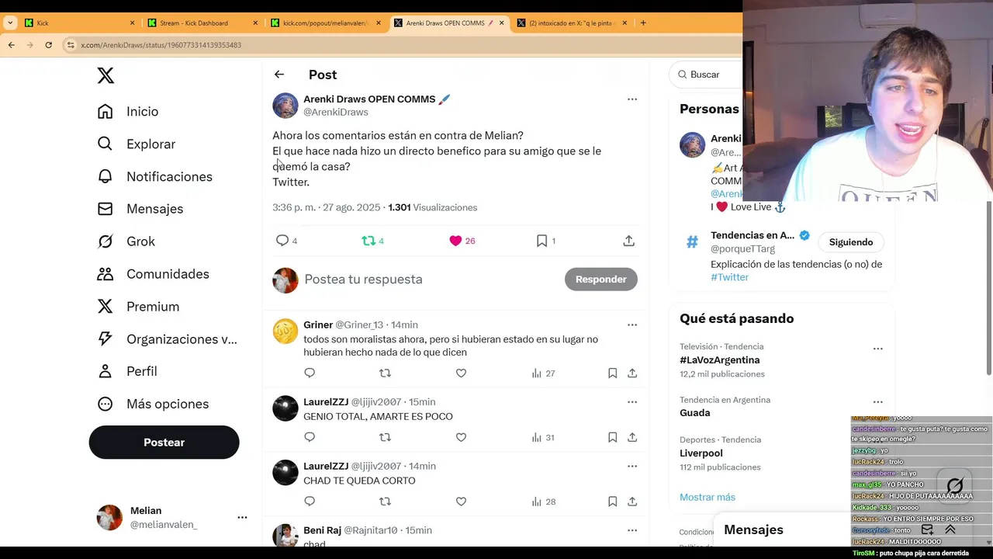The width and height of the screenshot is (993, 559).
Task: Reply to CHAD TE QUEDA CORTO comment
Action: (x=310, y=502)
